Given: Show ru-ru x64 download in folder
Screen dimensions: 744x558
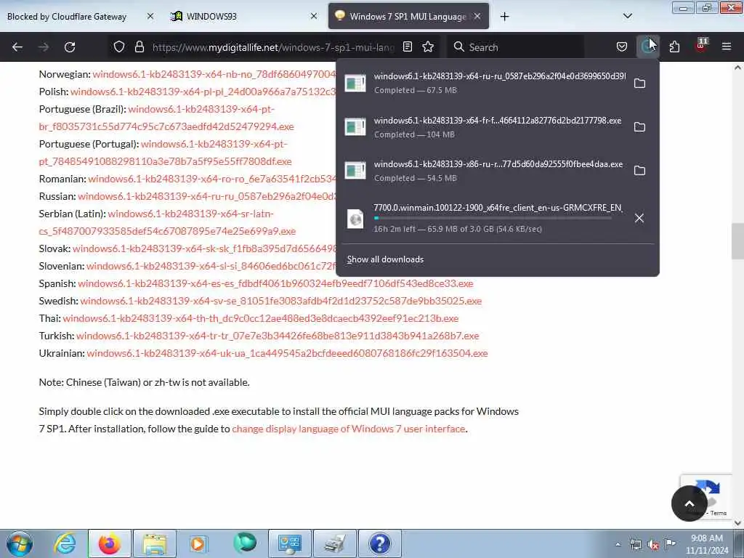Looking at the screenshot, I should point(639,84).
